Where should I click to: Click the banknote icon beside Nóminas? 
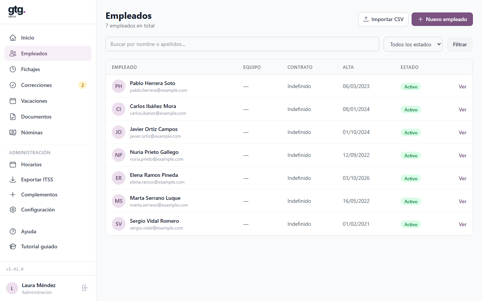click(x=13, y=132)
